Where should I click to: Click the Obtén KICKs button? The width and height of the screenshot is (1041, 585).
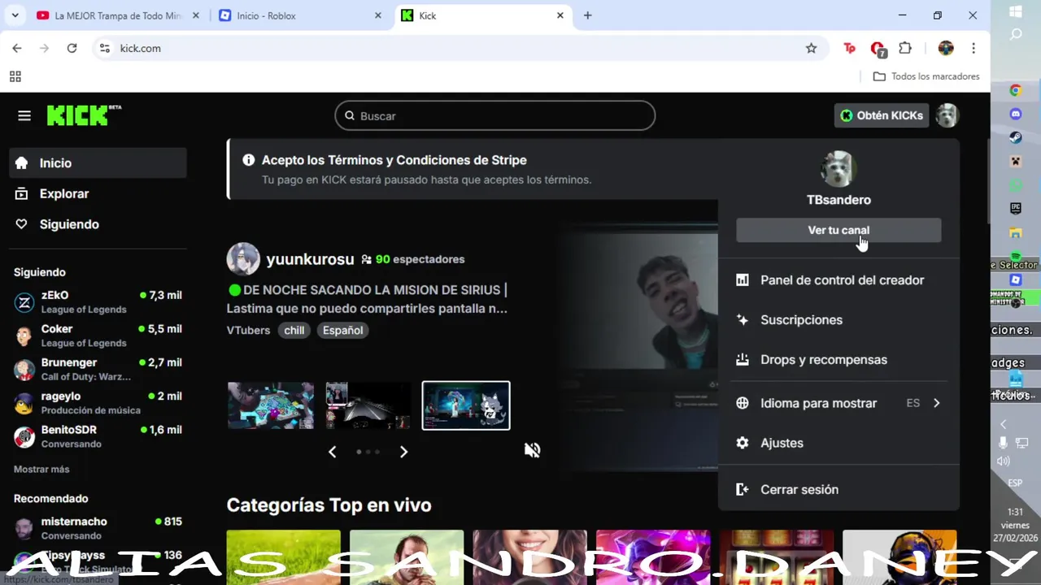pyautogui.click(x=882, y=115)
